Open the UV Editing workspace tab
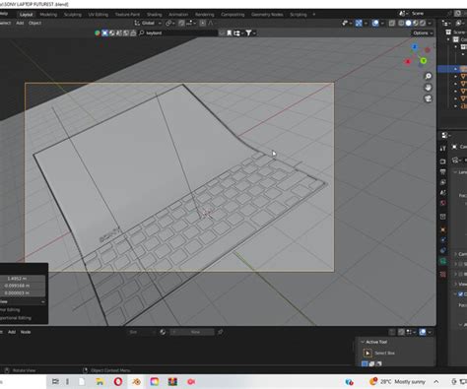Viewport: 467px width, 389px height. point(99,15)
